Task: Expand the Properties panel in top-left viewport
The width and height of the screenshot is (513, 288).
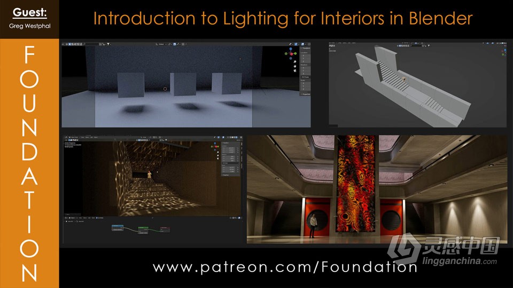Action: (x=305, y=94)
